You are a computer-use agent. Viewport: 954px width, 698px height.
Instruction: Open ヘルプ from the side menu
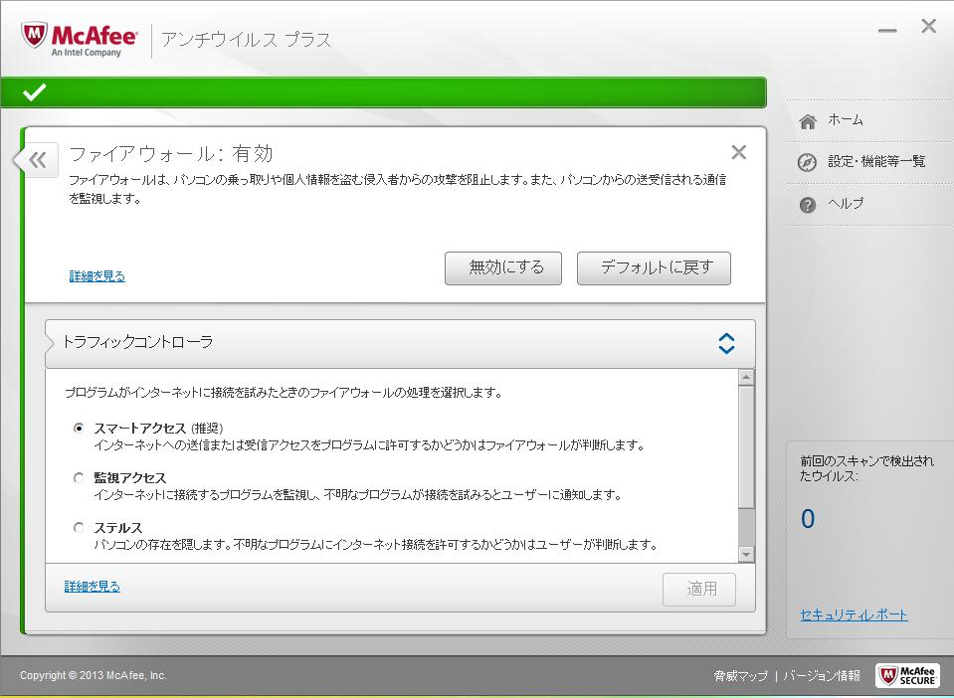point(846,203)
